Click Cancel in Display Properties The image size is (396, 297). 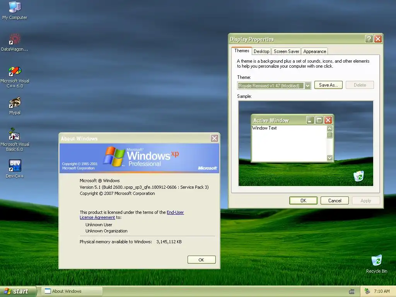[335, 201]
